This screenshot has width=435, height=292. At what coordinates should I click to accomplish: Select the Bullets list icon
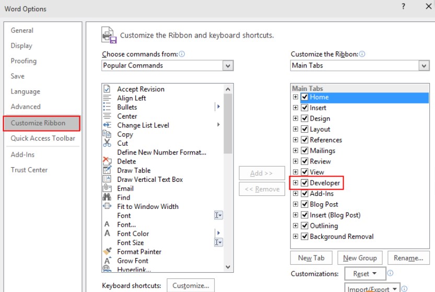pos(107,107)
